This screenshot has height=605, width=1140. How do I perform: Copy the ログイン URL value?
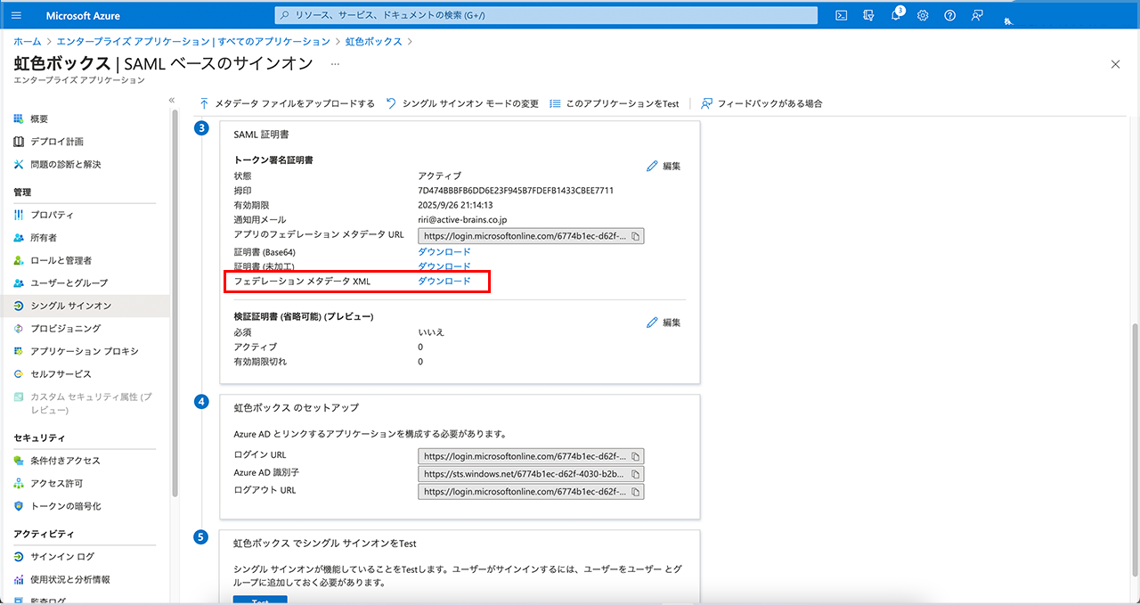635,455
